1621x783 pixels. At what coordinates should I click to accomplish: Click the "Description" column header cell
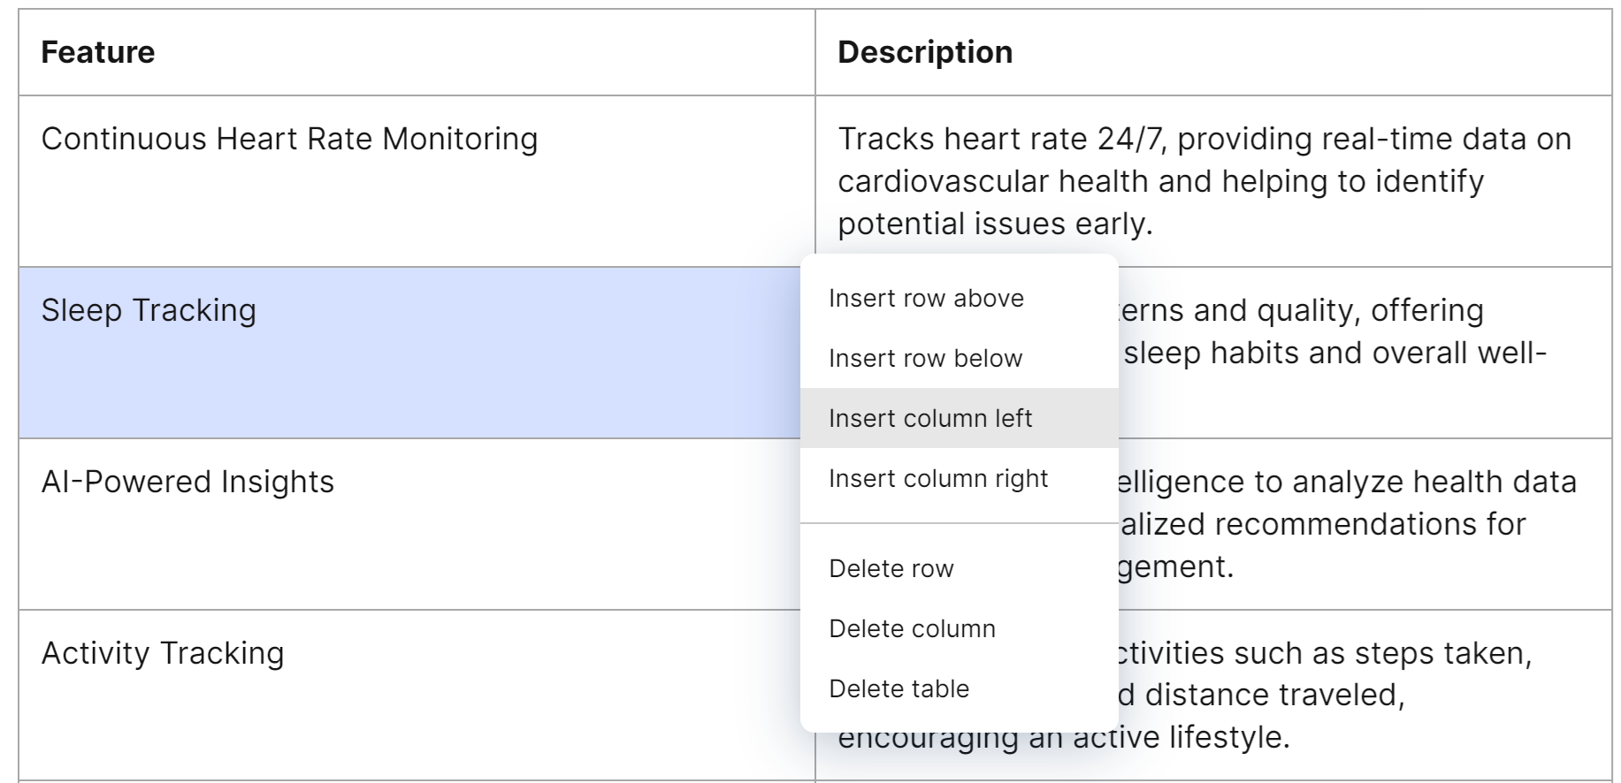[925, 52]
